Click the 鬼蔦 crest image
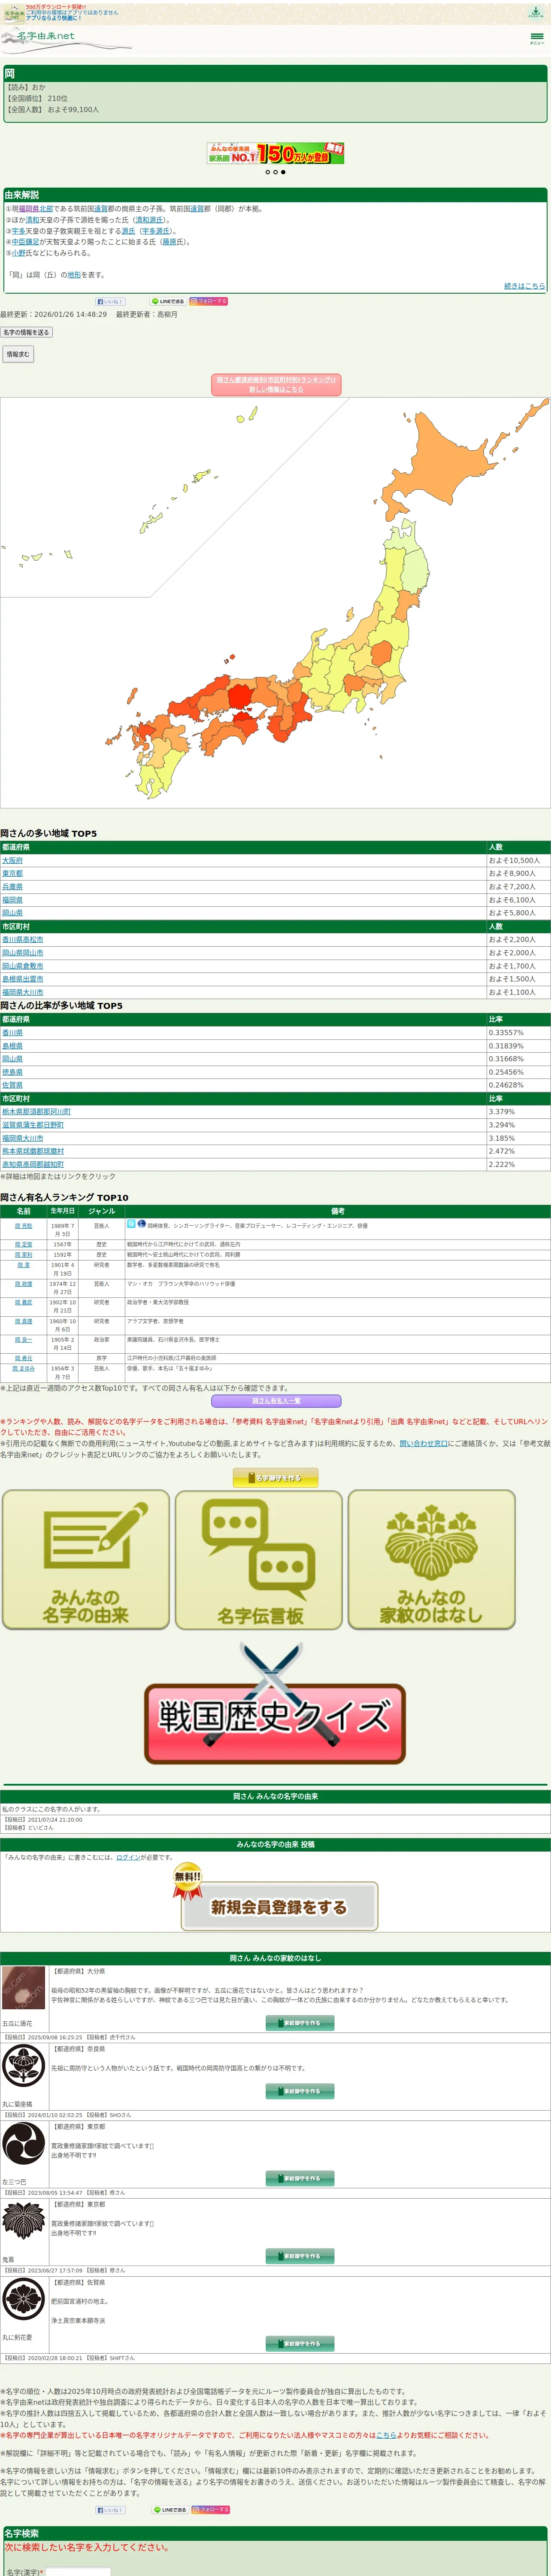The width and height of the screenshot is (551, 2576). (x=23, y=2222)
